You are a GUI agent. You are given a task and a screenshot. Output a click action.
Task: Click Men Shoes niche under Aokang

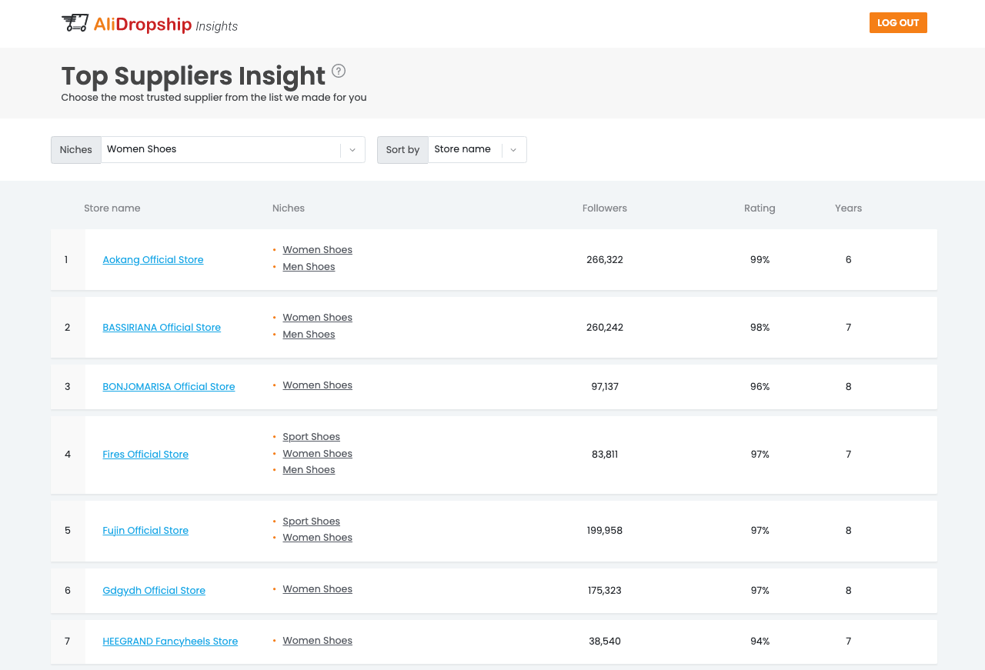pos(309,267)
